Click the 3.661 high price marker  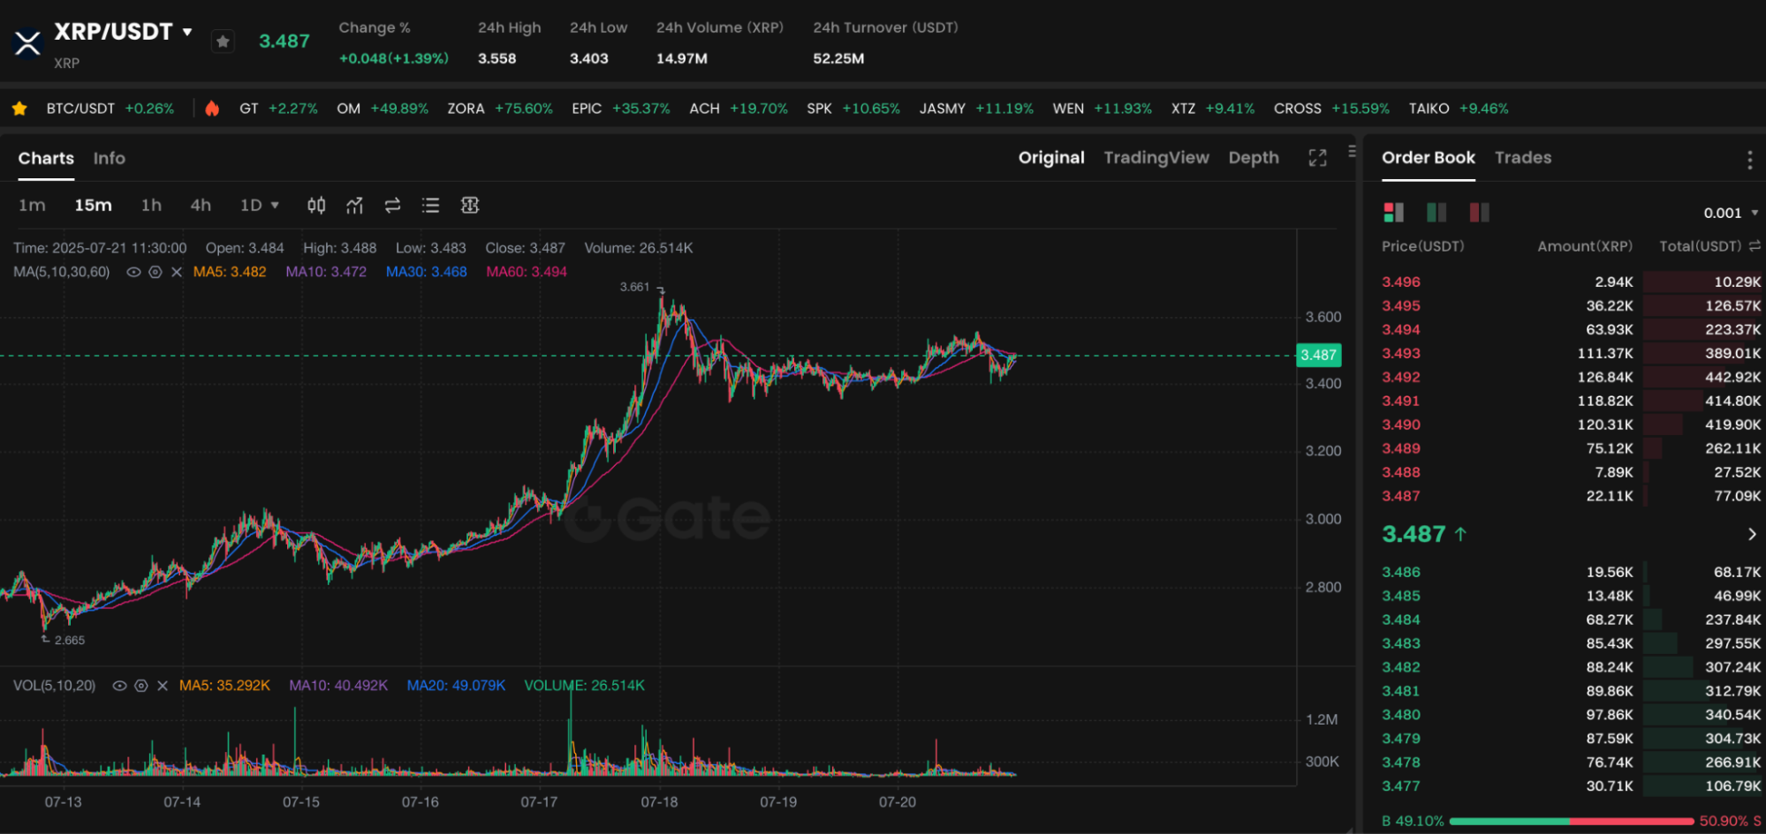634,287
